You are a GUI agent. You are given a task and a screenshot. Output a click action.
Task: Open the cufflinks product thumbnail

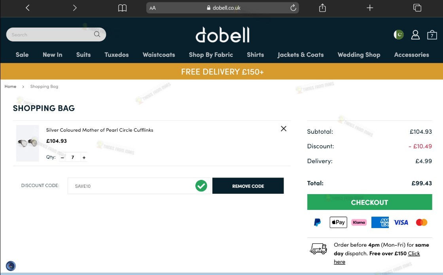[x=27, y=143]
